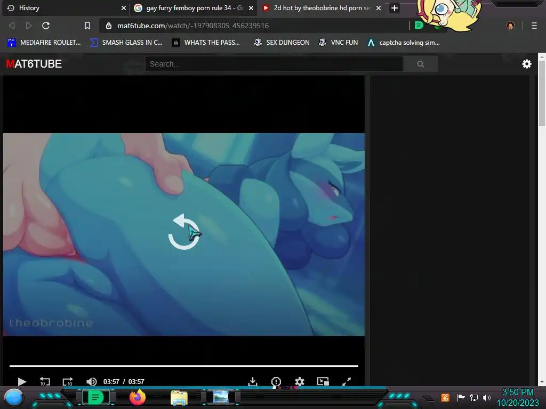
Task: Open the network tray icon
Action: tap(473, 397)
